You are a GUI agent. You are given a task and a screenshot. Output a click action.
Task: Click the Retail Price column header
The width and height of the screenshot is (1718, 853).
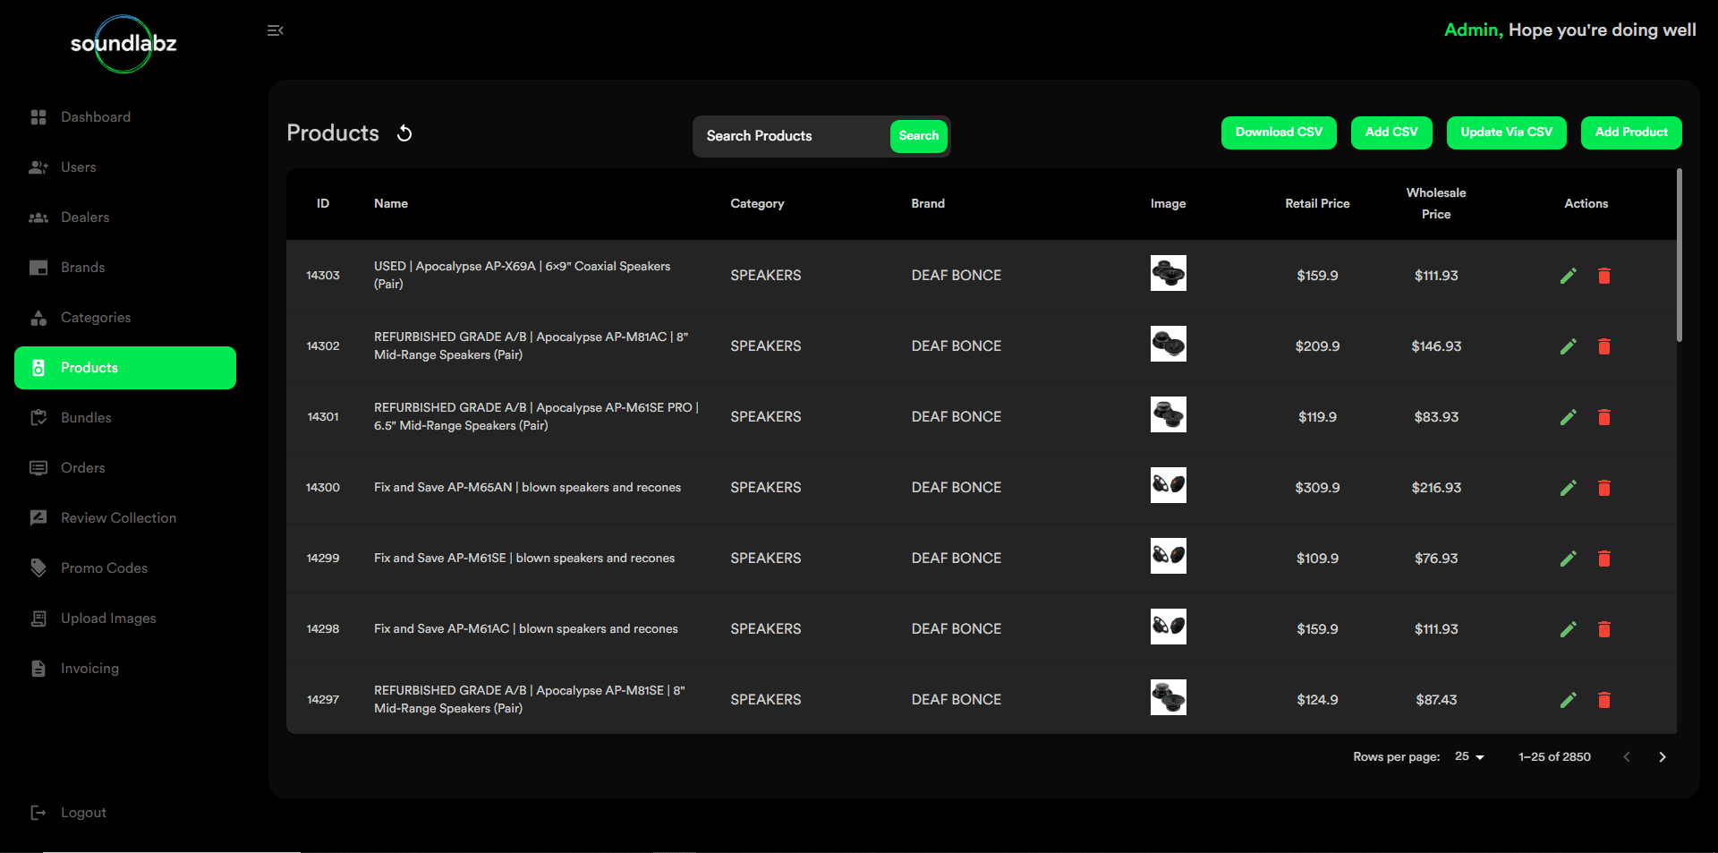coord(1317,204)
